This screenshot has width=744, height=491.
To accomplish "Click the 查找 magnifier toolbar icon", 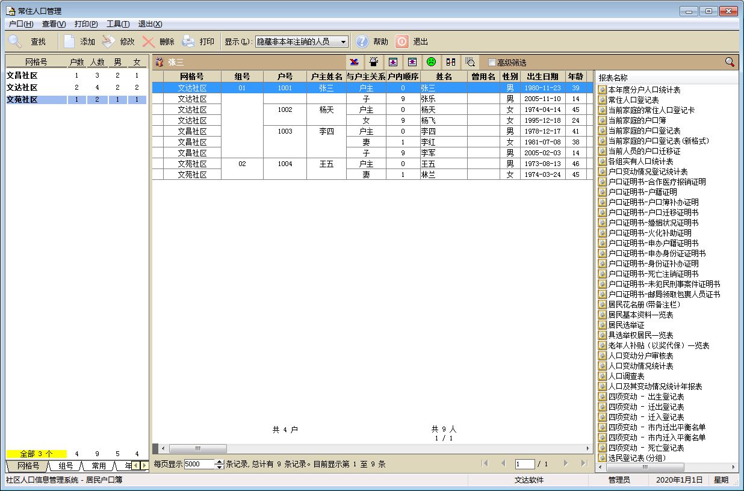I will pyautogui.click(x=15, y=42).
